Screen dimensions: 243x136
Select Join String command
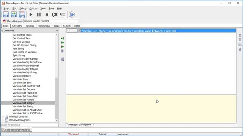pos(18,49)
